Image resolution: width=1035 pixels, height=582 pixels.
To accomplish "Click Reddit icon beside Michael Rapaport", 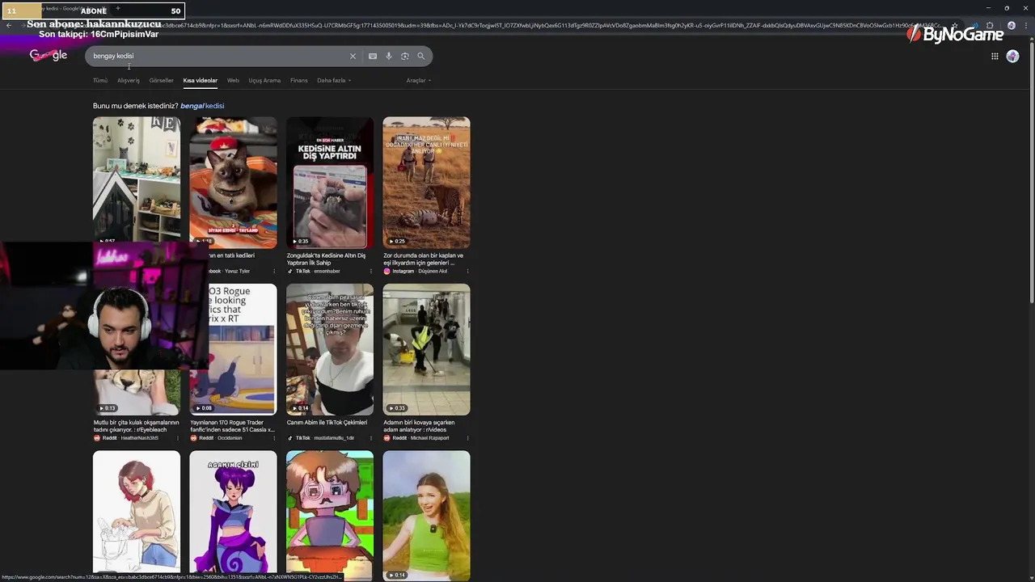I will pyautogui.click(x=387, y=437).
